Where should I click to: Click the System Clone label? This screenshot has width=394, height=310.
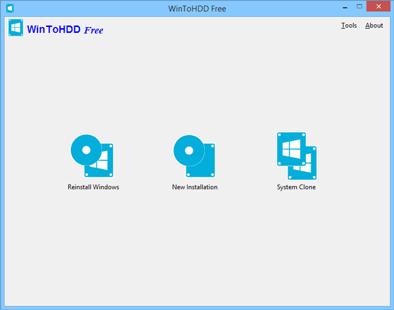point(296,187)
